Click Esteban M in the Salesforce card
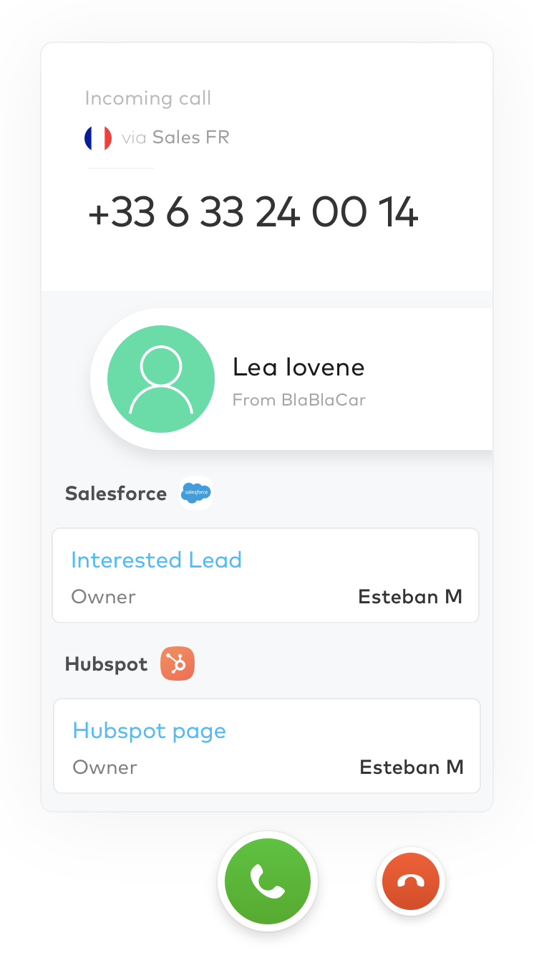The height and width of the screenshot is (953, 534). click(x=410, y=596)
